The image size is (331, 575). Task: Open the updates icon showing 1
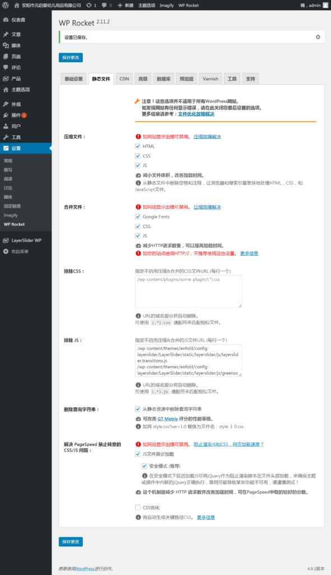[88, 5]
